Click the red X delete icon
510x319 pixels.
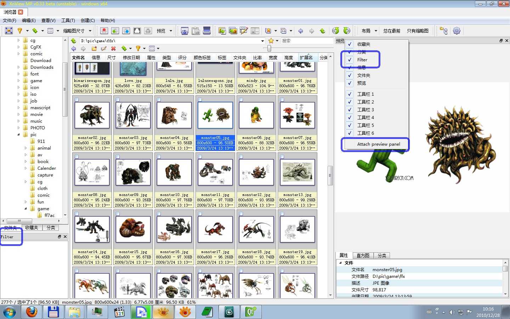pos(113,49)
